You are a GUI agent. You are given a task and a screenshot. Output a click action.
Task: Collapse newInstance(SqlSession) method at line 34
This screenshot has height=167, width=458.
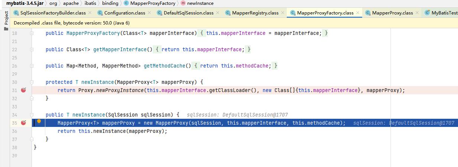point(32,115)
